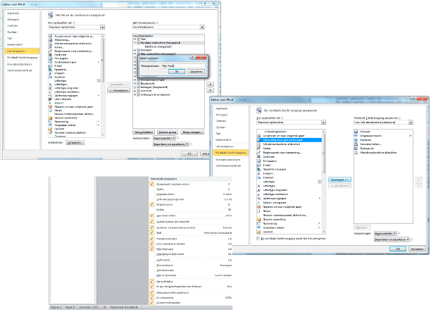
Task: Select Kopiëren icon in Lint aanpassen command list
Action: pyautogui.click(x=50, y=77)
